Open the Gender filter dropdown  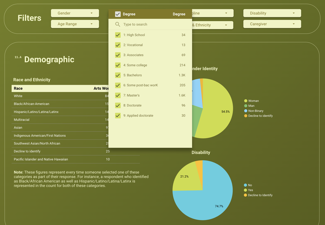75,13
